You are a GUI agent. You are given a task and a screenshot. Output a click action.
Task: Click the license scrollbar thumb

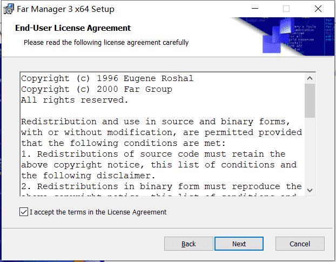(x=310, y=100)
